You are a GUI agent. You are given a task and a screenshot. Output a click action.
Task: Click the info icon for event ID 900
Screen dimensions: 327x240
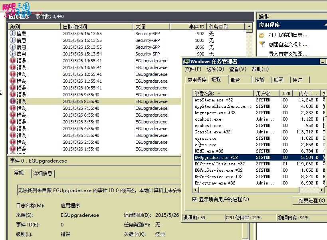click(x=13, y=54)
